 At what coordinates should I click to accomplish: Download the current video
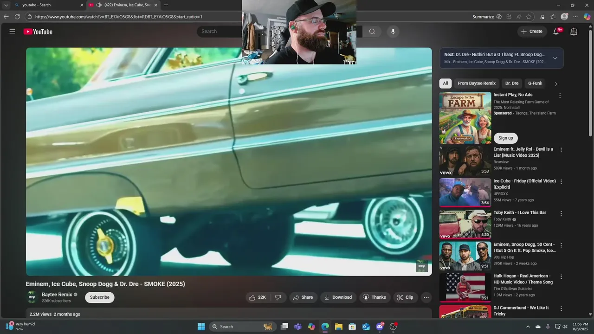tap(338, 297)
